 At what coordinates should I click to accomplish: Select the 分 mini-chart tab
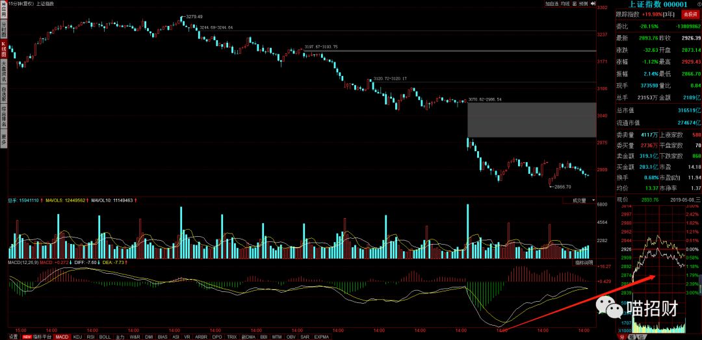pos(621,336)
